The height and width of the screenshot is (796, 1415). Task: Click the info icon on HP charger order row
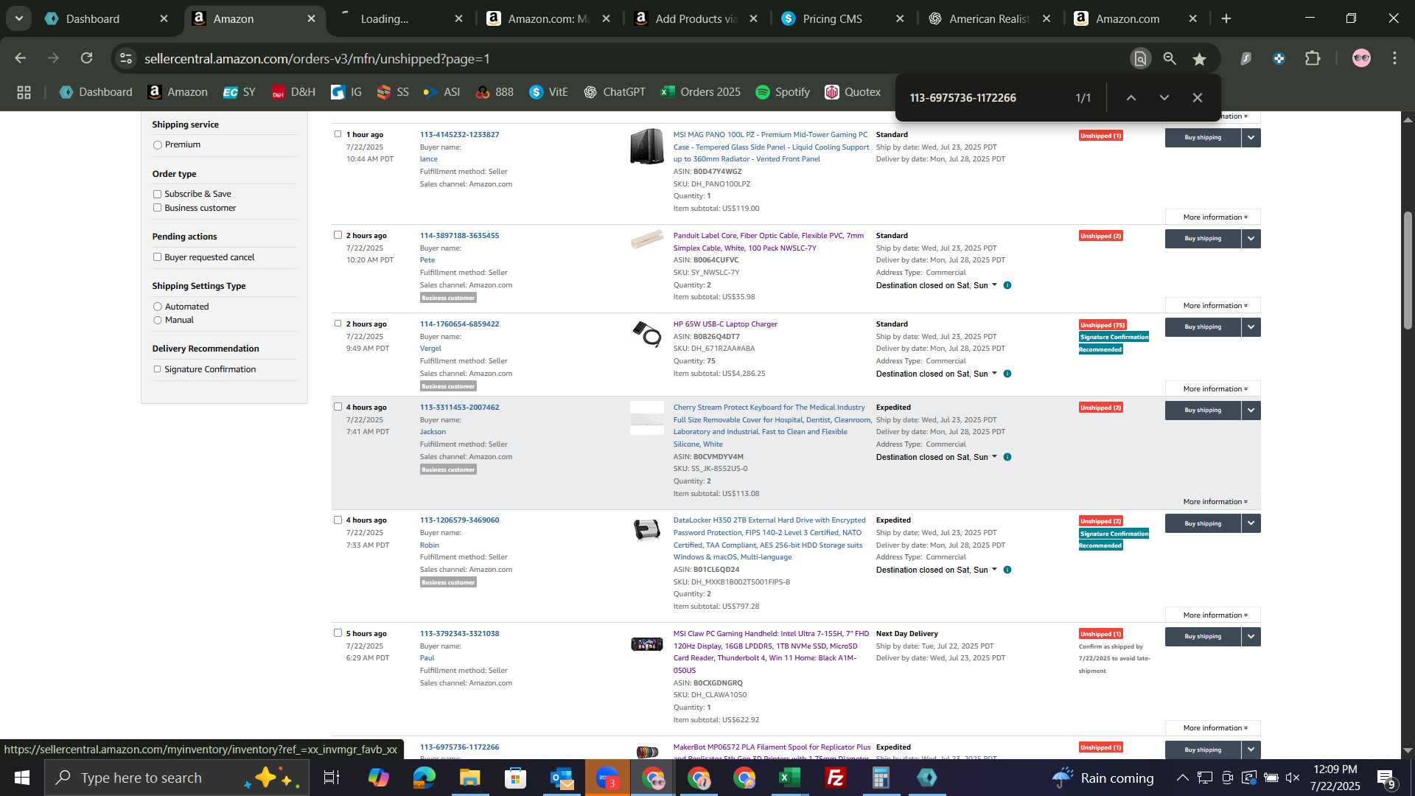coord(1007,374)
